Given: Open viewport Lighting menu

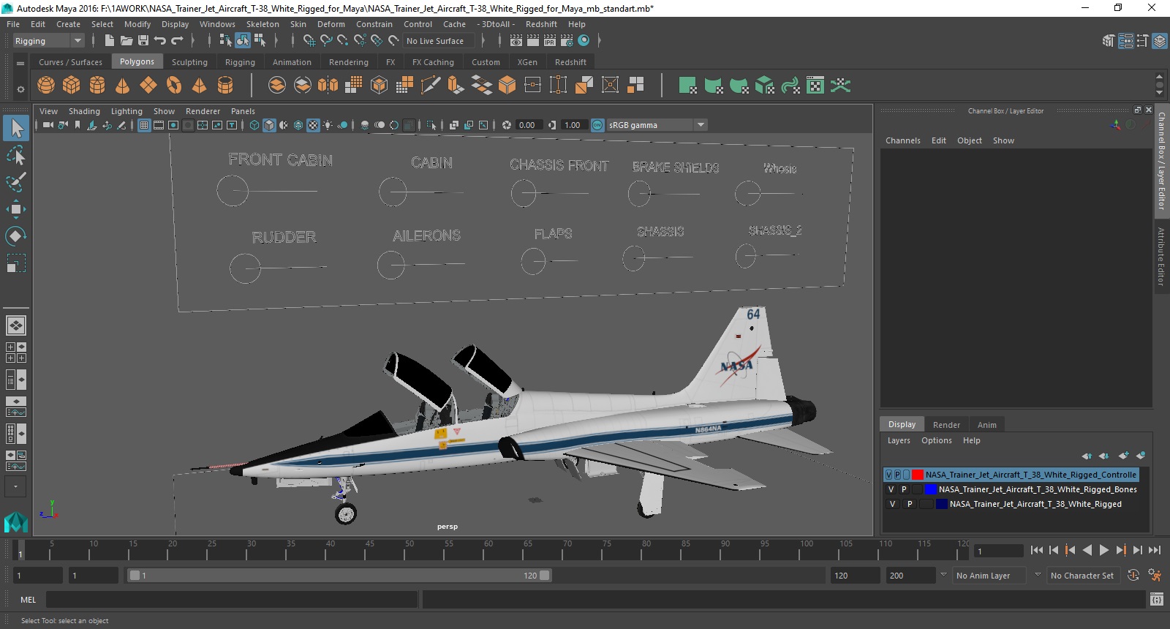Looking at the screenshot, I should [x=127, y=111].
